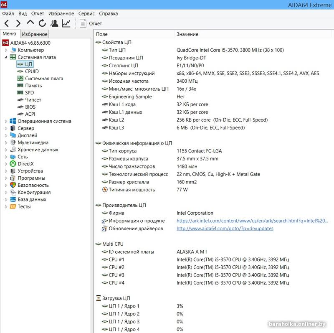The height and width of the screenshot is (333, 334).
Task: Open the BIOS tree item
Action: tap(26, 107)
